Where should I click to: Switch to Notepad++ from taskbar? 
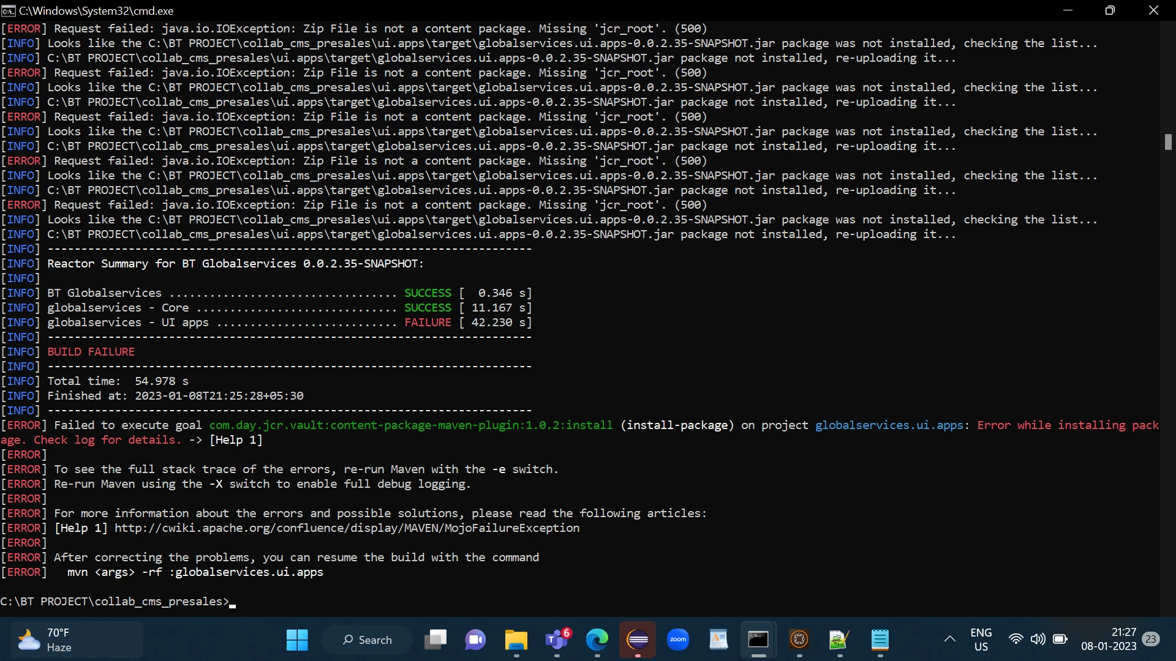839,640
